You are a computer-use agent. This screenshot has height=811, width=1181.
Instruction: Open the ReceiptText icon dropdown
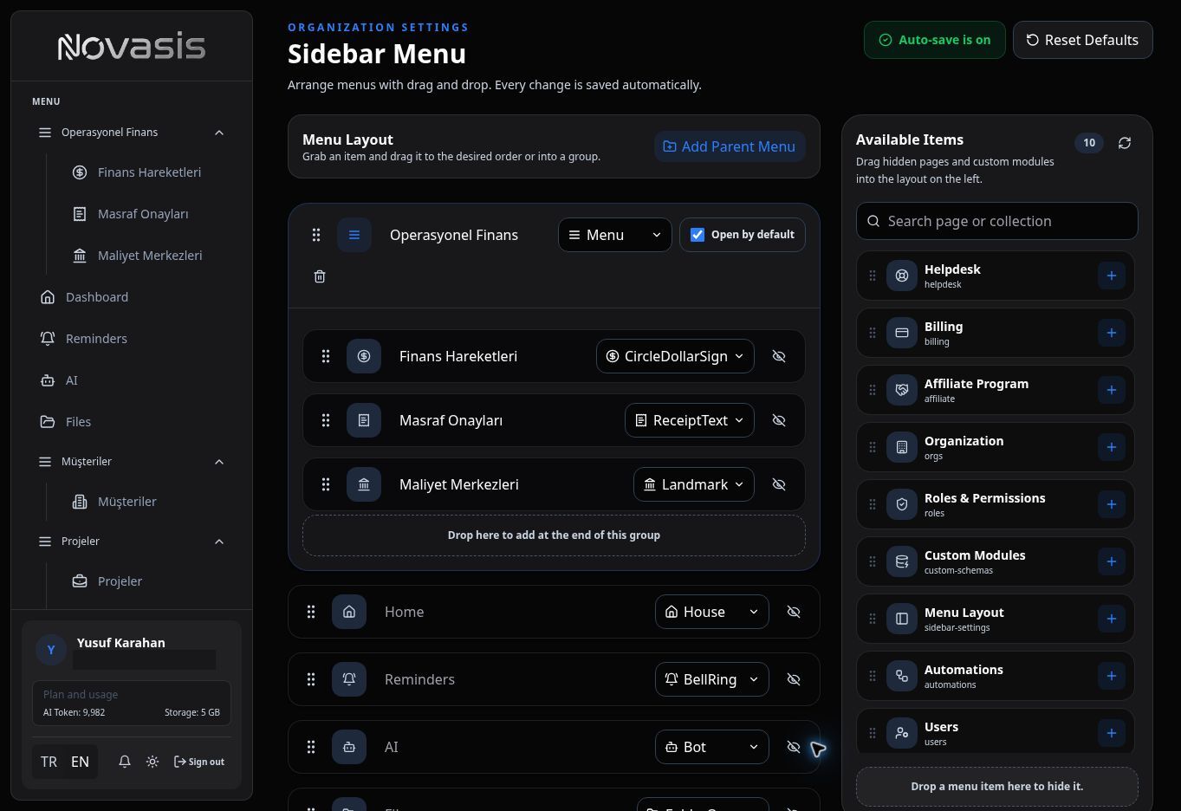690,420
